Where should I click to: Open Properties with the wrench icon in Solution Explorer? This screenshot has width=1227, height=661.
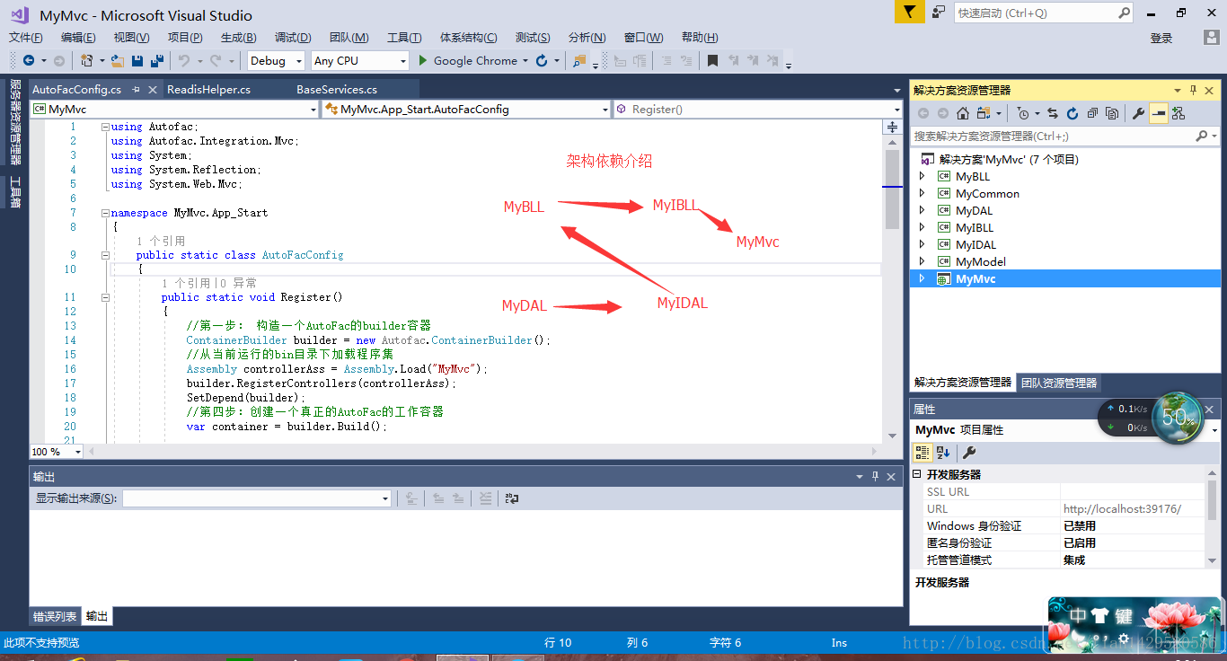coord(1139,113)
